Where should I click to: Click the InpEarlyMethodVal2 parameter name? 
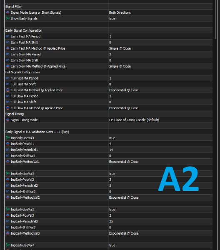(x=25, y=197)
